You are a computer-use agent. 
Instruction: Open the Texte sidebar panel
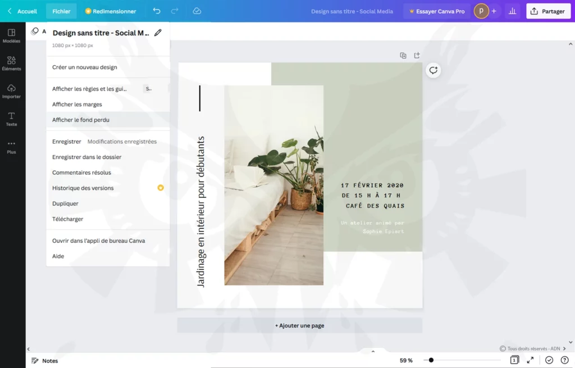(11, 119)
